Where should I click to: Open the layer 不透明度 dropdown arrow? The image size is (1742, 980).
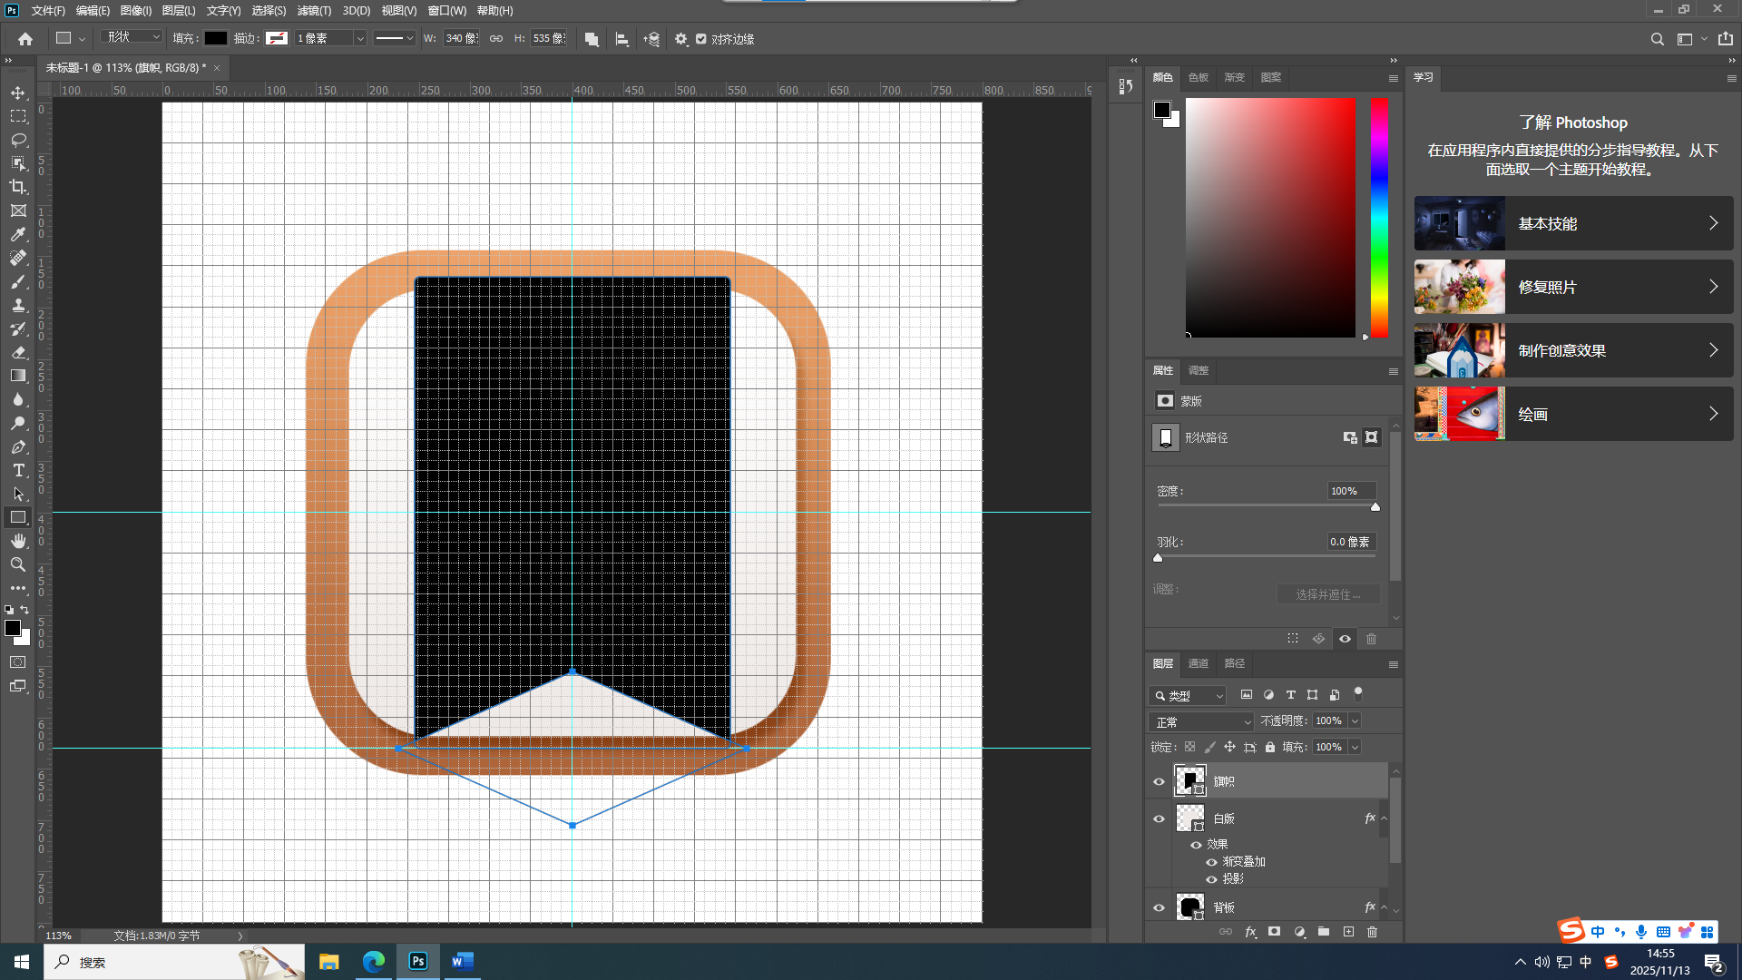point(1355,720)
